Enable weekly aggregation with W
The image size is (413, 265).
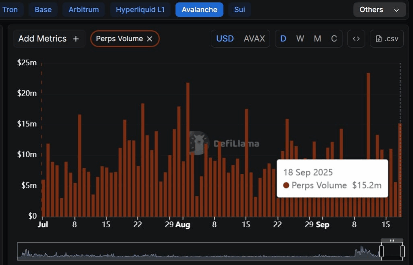(x=300, y=38)
